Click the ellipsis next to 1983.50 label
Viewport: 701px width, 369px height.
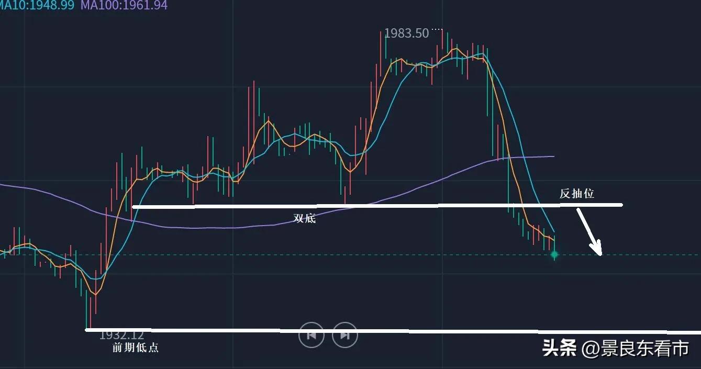coord(436,29)
